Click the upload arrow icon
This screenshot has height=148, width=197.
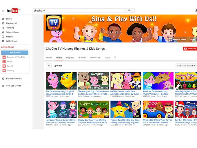click(x=196, y=10)
